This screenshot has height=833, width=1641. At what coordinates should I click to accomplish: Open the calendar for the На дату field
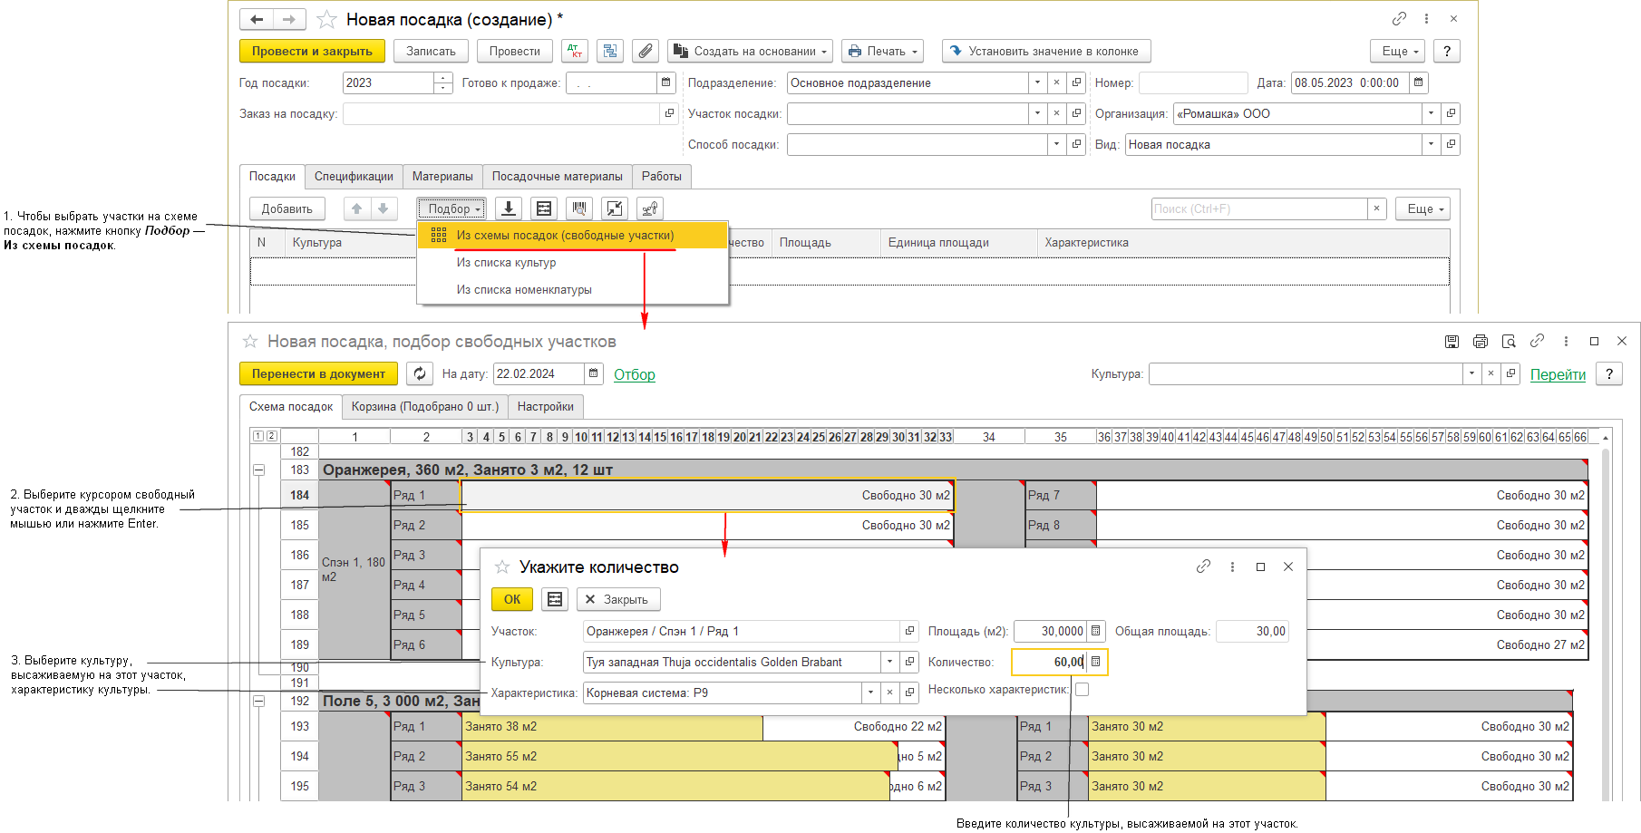click(594, 373)
